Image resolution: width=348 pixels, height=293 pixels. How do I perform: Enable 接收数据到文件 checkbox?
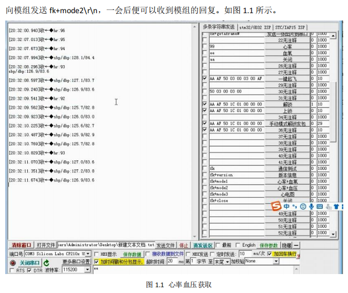click(x=148, y=254)
